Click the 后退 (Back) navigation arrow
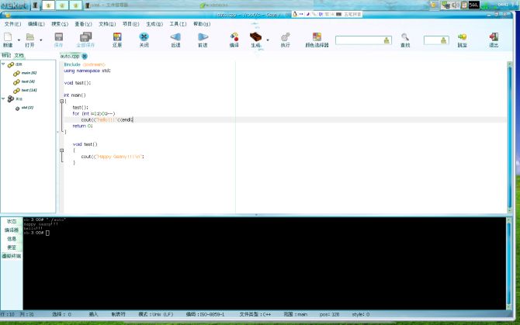 coord(175,37)
